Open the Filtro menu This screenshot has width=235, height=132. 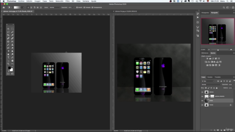68,1
